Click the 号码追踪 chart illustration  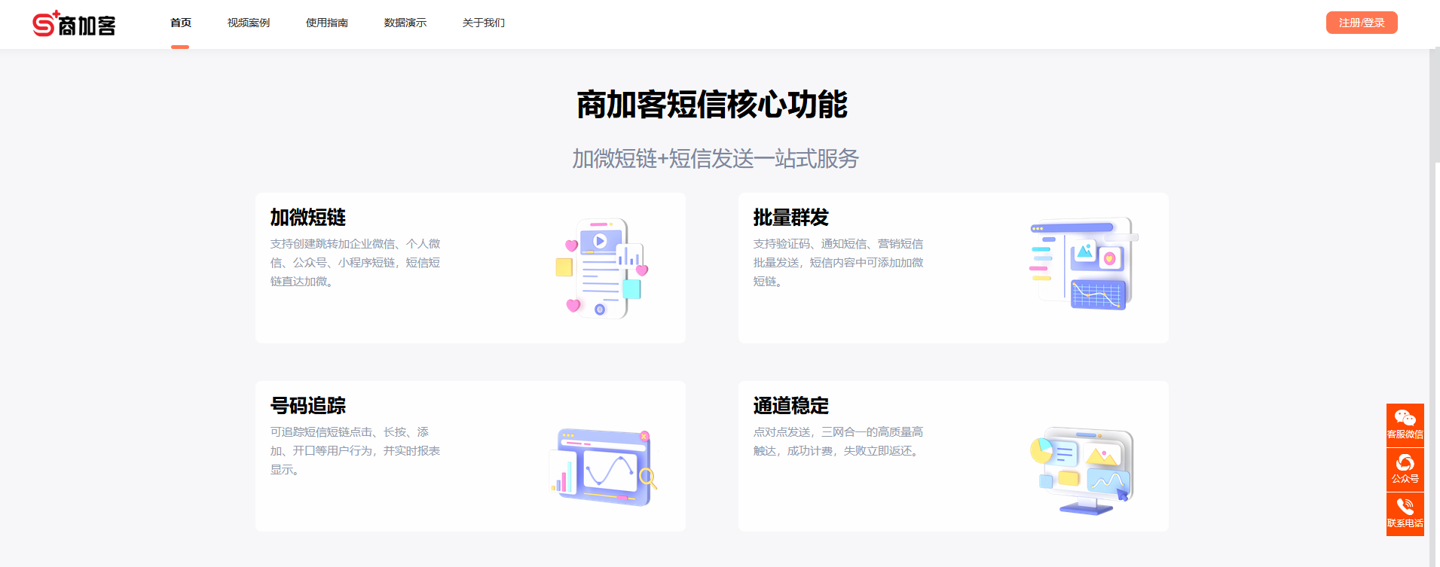pyautogui.click(x=603, y=467)
